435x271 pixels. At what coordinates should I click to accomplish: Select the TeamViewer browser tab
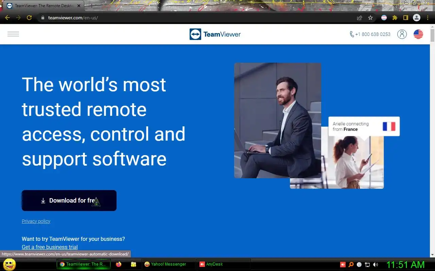(43, 6)
